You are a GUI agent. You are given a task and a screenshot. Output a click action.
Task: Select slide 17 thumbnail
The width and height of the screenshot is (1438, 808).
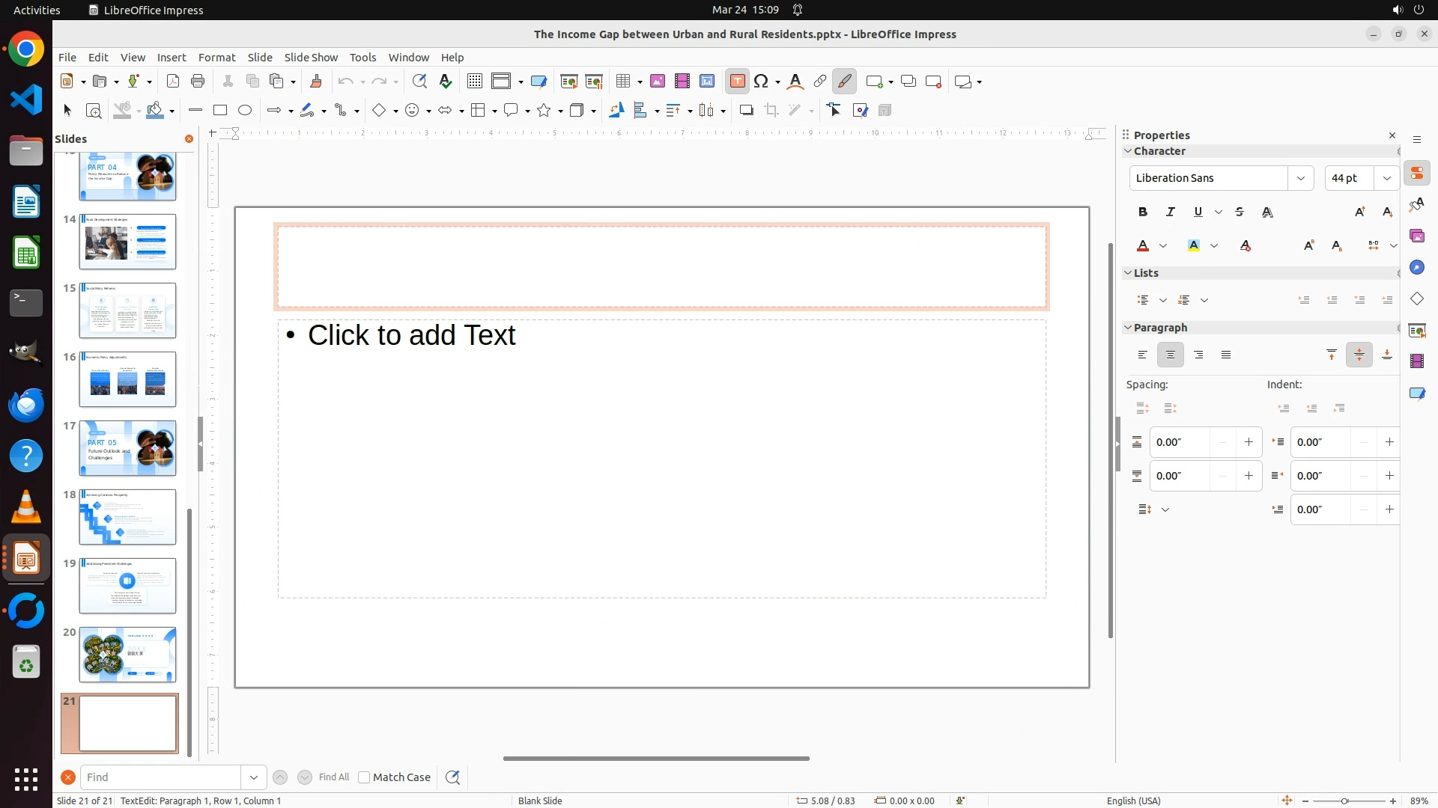pos(127,448)
